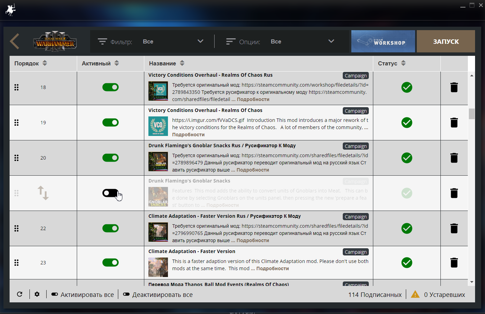
Task: Click green status checkmark in row 19
Action: [x=407, y=123]
